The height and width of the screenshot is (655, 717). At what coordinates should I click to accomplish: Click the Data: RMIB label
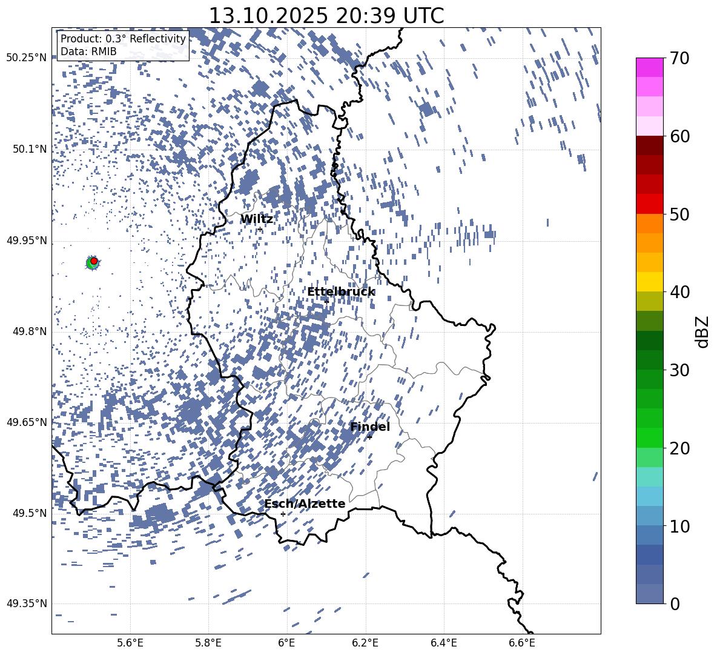[88, 52]
